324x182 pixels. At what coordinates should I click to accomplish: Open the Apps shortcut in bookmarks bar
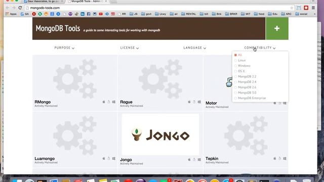click(x=11, y=14)
